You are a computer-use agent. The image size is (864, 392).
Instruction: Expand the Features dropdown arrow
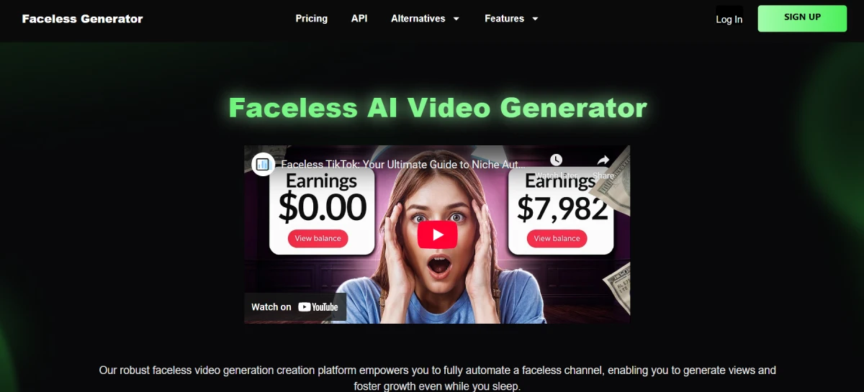[535, 19]
